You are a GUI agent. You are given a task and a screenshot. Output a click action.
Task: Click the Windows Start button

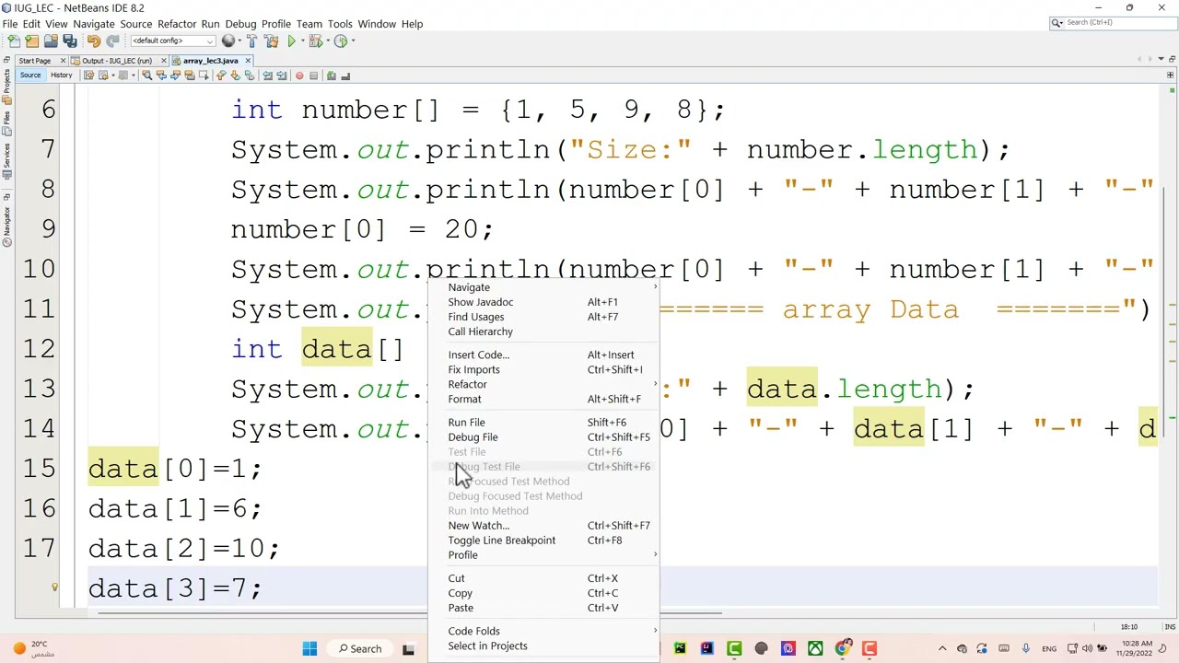point(309,649)
